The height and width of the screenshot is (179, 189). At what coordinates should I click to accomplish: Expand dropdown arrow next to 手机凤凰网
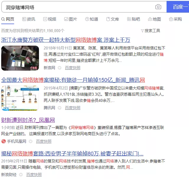[x=31, y=141]
